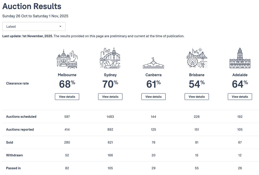Screen dimensions: 259x175
Task: View details for Canberra auctions
Action: 154,96
